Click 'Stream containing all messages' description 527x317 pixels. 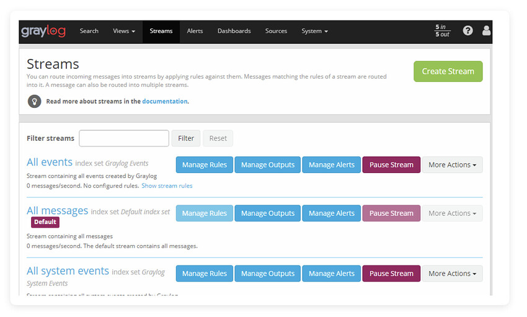tap(69, 236)
